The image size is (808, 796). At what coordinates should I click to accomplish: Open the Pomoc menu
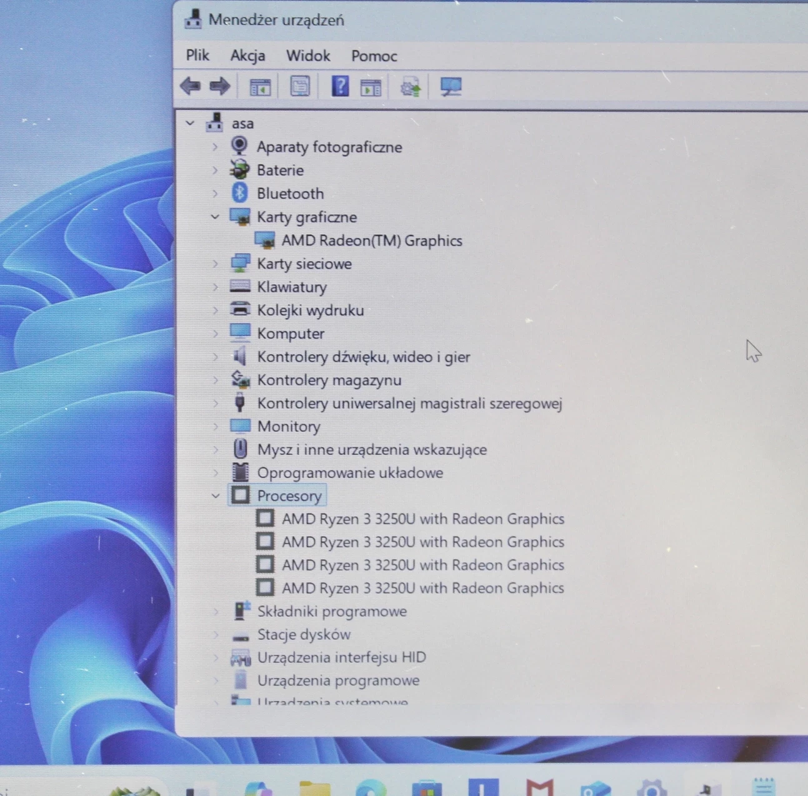coord(374,56)
